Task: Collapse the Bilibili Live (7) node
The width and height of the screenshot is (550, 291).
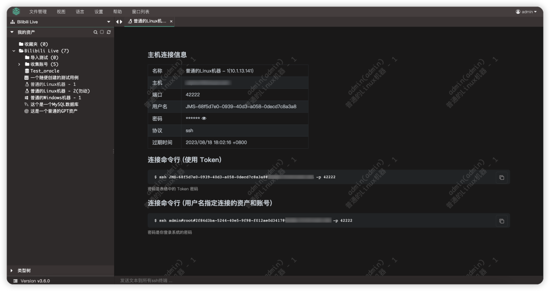Action: coord(14,51)
